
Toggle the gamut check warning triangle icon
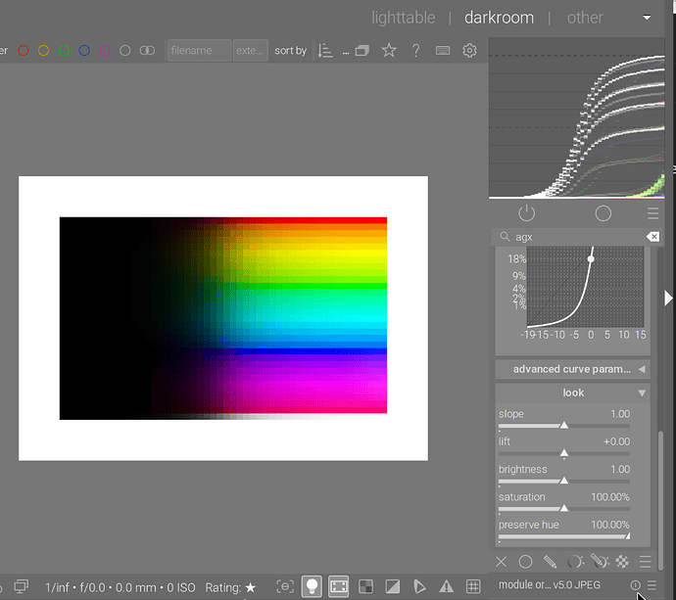click(446, 586)
